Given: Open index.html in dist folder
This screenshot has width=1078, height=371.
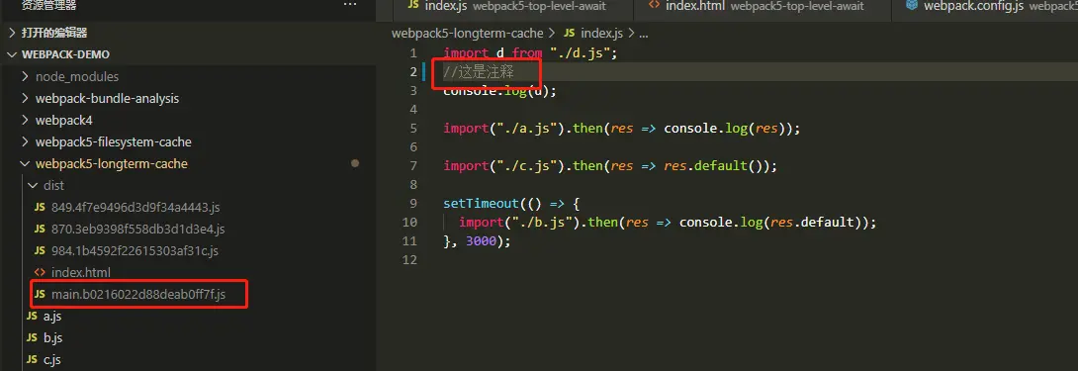Looking at the screenshot, I should pos(80,273).
